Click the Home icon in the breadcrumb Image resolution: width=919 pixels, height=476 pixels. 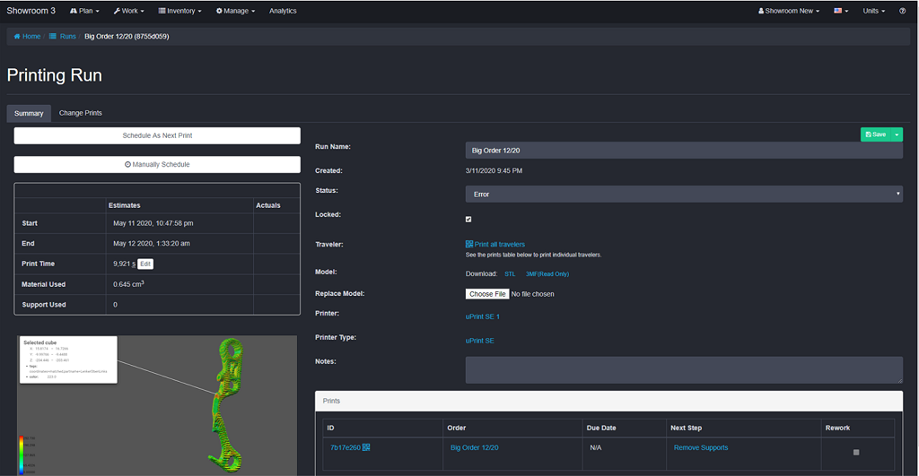coord(17,37)
